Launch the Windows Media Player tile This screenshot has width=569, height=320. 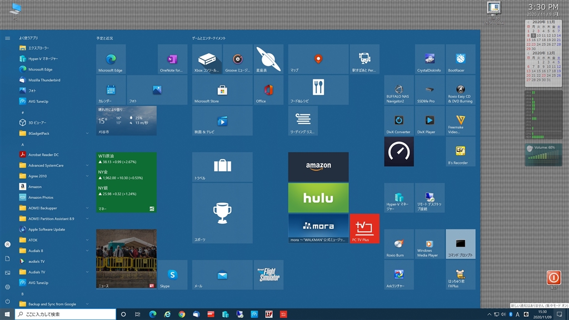coord(430,244)
